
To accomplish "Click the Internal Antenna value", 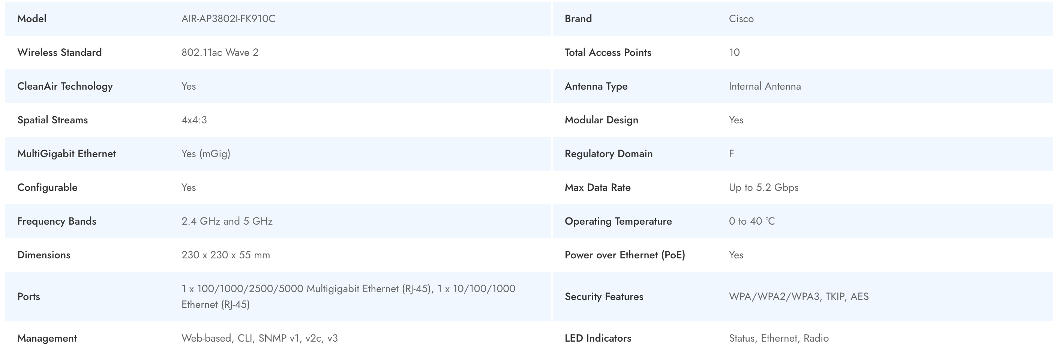I will point(764,86).
